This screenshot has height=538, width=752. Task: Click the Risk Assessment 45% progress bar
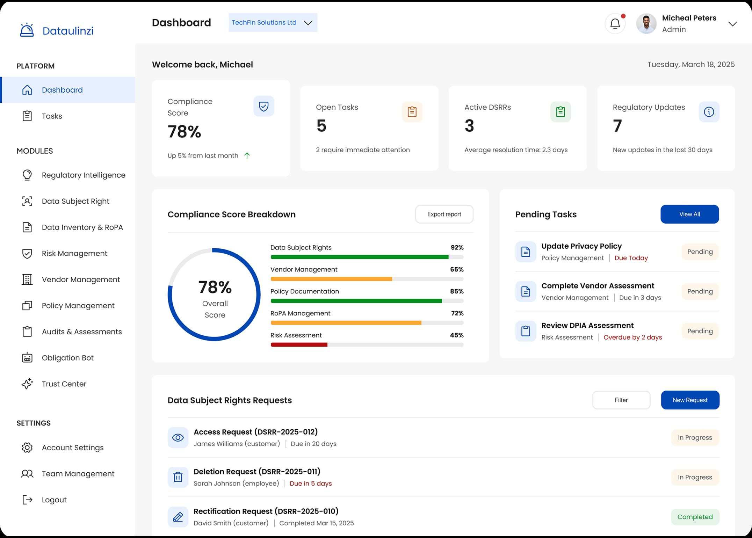(367, 345)
